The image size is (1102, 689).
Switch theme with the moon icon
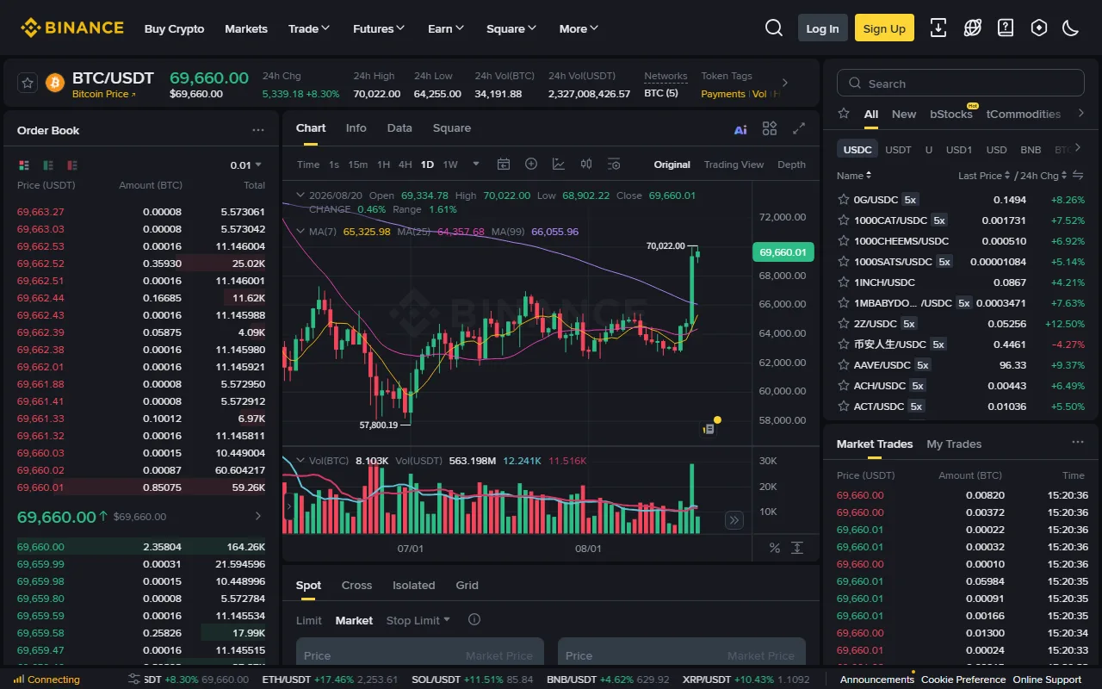tap(1071, 28)
